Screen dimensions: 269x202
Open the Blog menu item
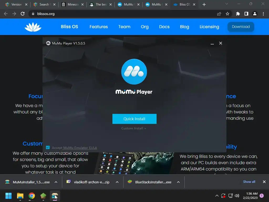(x=184, y=27)
